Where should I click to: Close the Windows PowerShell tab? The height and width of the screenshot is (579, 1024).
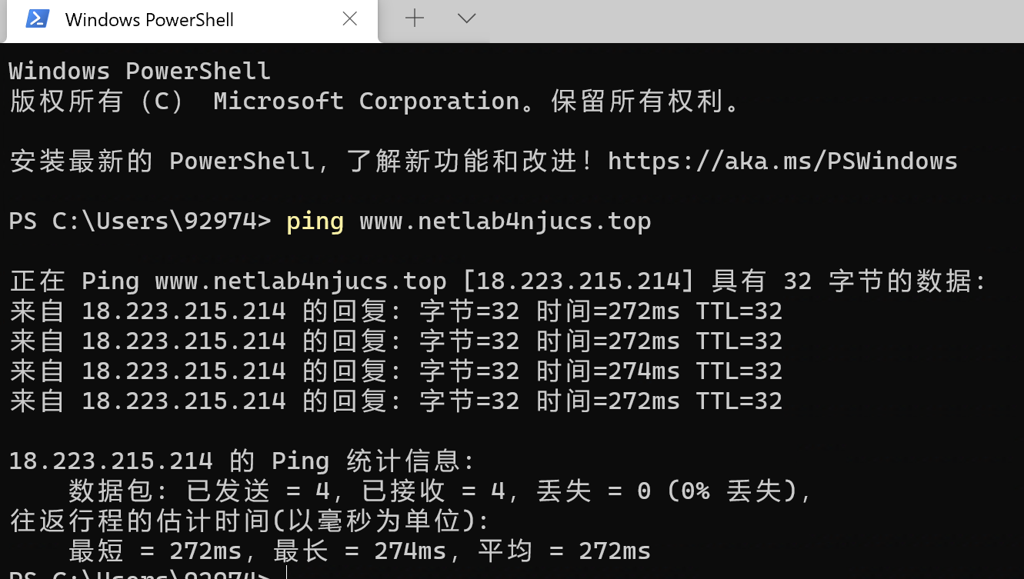[x=349, y=19]
